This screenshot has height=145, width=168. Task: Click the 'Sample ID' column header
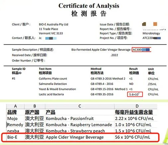[x=19, y=69]
